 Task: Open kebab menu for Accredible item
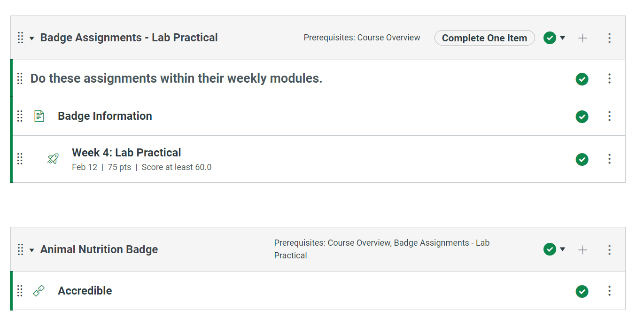pos(609,291)
